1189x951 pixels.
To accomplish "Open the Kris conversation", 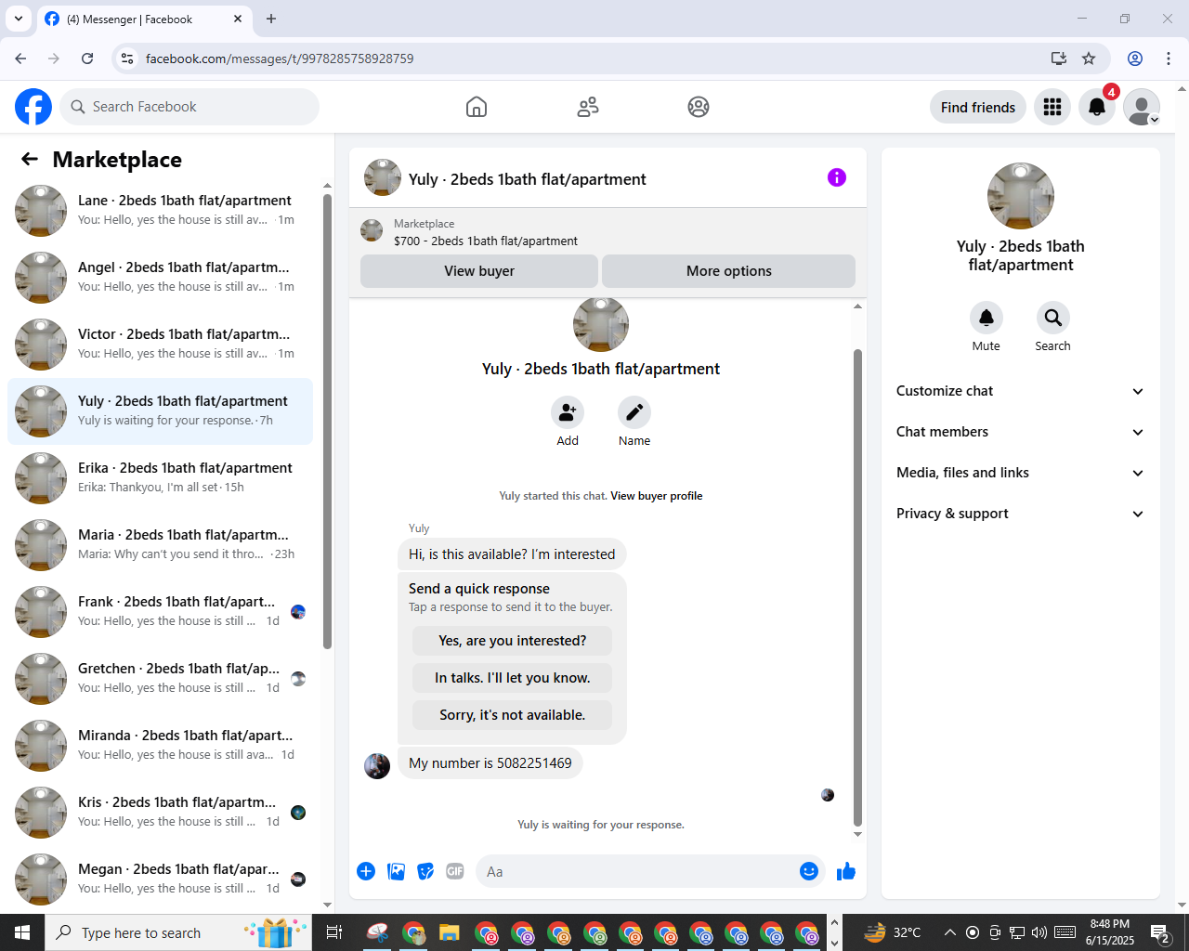I will click(x=160, y=812).
